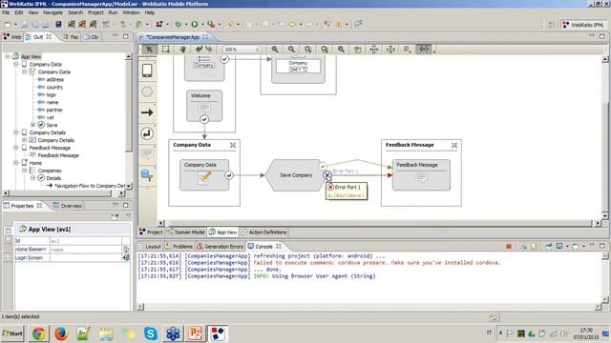Collapse the Company Details screen tree node
611x343 pixels.
[16, 132]
